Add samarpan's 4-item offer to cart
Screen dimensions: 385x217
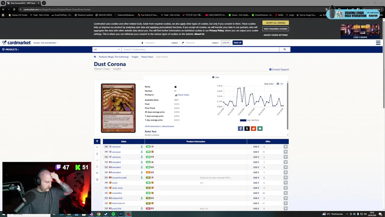285,147
